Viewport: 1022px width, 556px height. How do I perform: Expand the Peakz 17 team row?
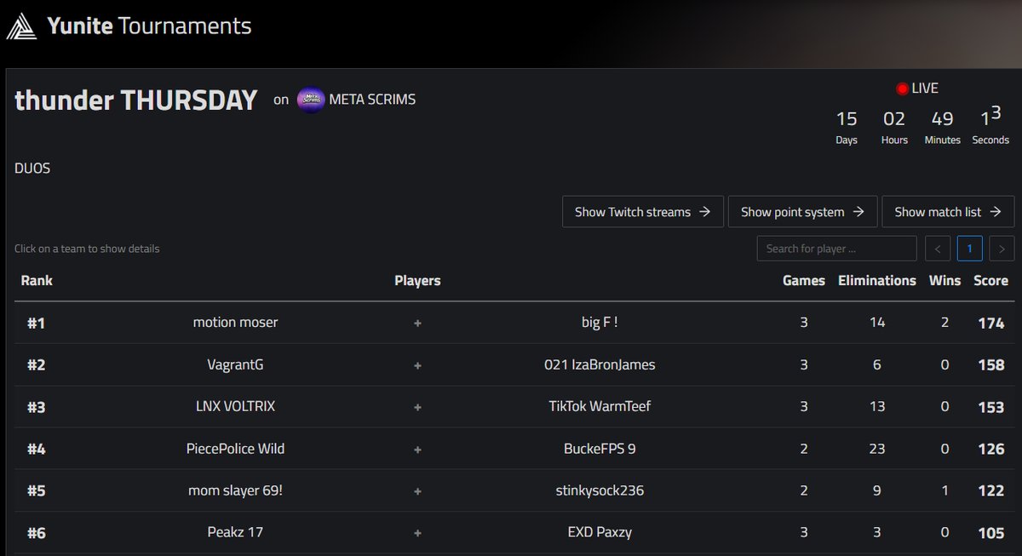(x=514, y=532)
